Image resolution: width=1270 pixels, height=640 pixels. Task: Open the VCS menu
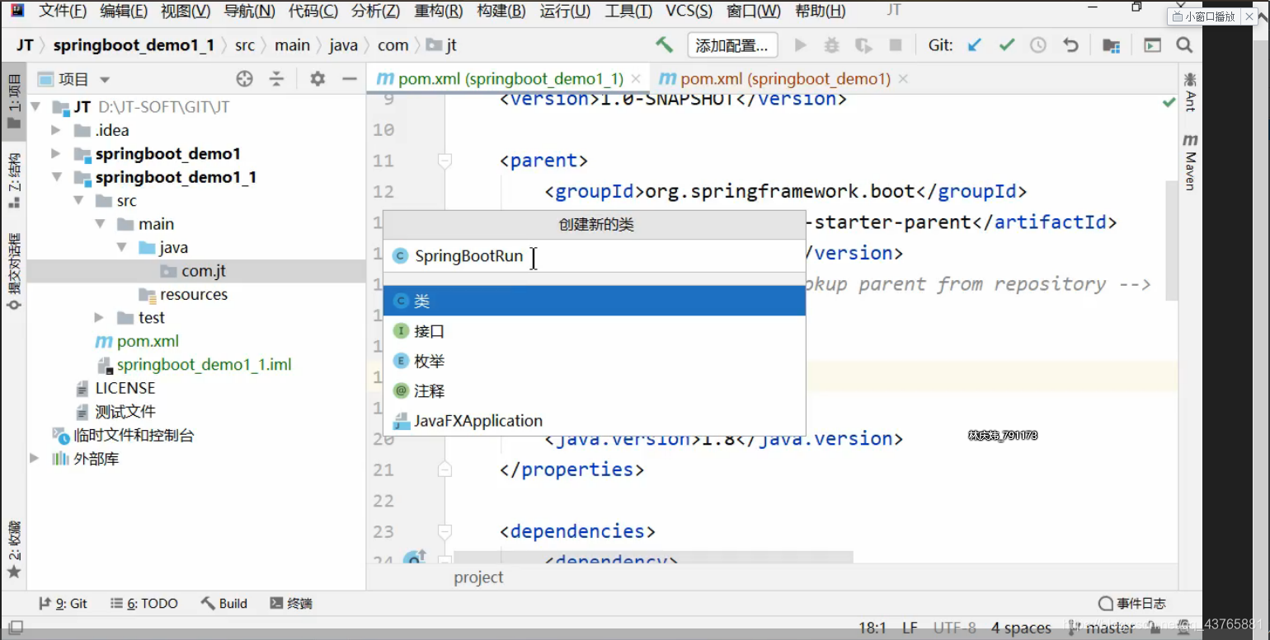click(689, 11)
